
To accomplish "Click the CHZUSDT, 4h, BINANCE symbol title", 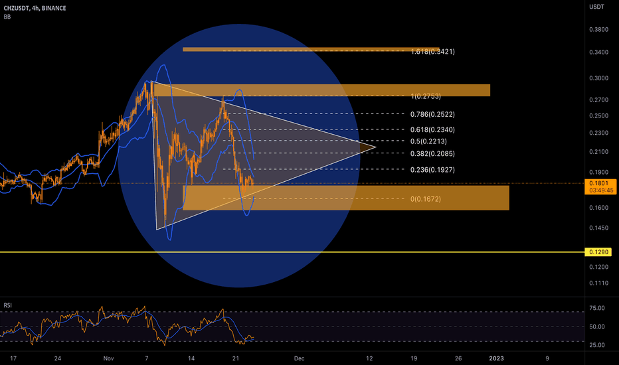I will pos(35,8).
